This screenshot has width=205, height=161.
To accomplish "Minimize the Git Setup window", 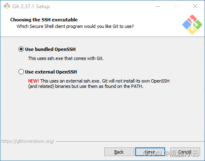I will (x=158, y=6).
